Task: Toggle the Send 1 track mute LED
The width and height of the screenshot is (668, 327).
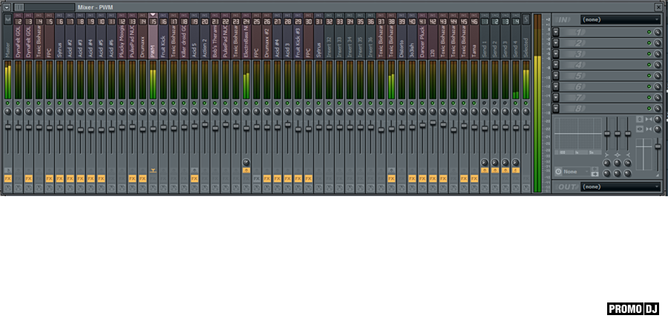Action: click(x=485, y=103)
